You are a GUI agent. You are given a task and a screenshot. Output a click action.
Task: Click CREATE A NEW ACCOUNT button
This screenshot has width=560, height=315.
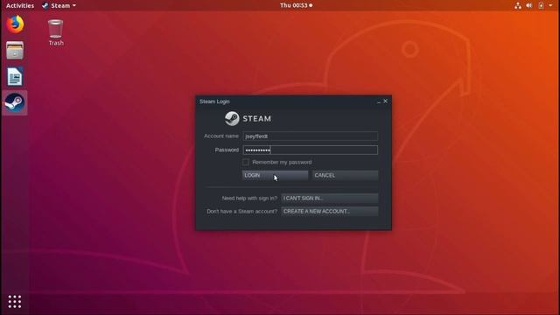[x=329, y=212]
